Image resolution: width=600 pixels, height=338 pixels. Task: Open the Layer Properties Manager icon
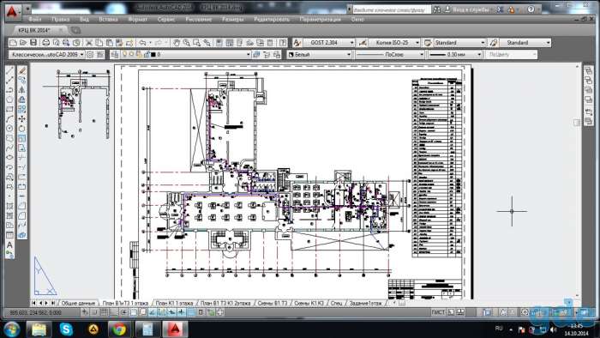[114, 55]
